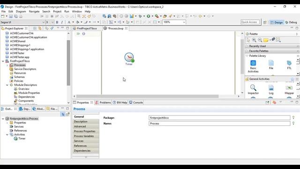Open the Process Variables section
The height and width of the screenshot is (169, 300).
(x=86, y=136)
